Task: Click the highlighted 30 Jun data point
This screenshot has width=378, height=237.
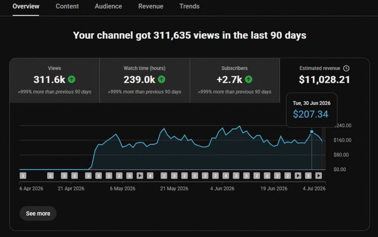Action: [x=312, y=132]
